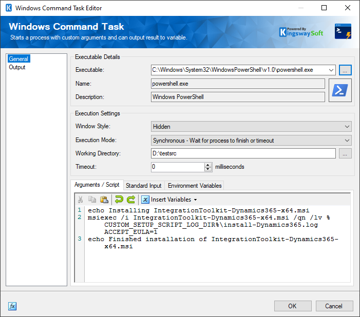Browse for executable with the ... button
The width and height of the screenshot is (360, 317).
coord(345,70)
